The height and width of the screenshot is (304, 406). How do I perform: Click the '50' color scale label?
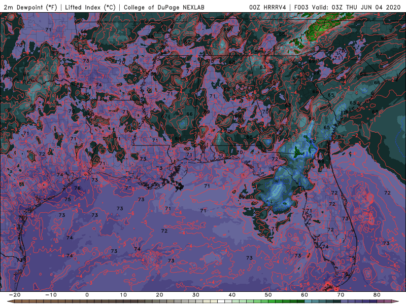click(x=268, y=295)
